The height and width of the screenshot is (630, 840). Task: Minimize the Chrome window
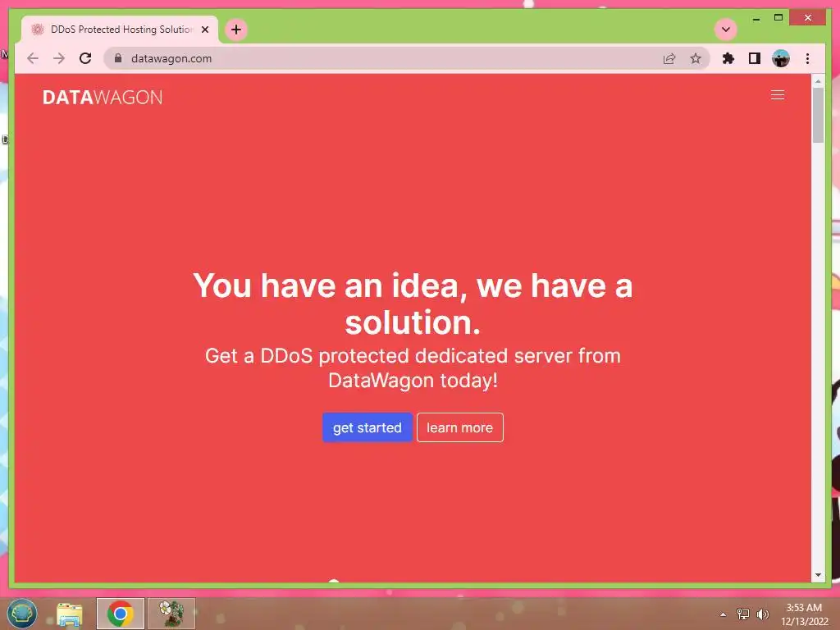(756, 18)
